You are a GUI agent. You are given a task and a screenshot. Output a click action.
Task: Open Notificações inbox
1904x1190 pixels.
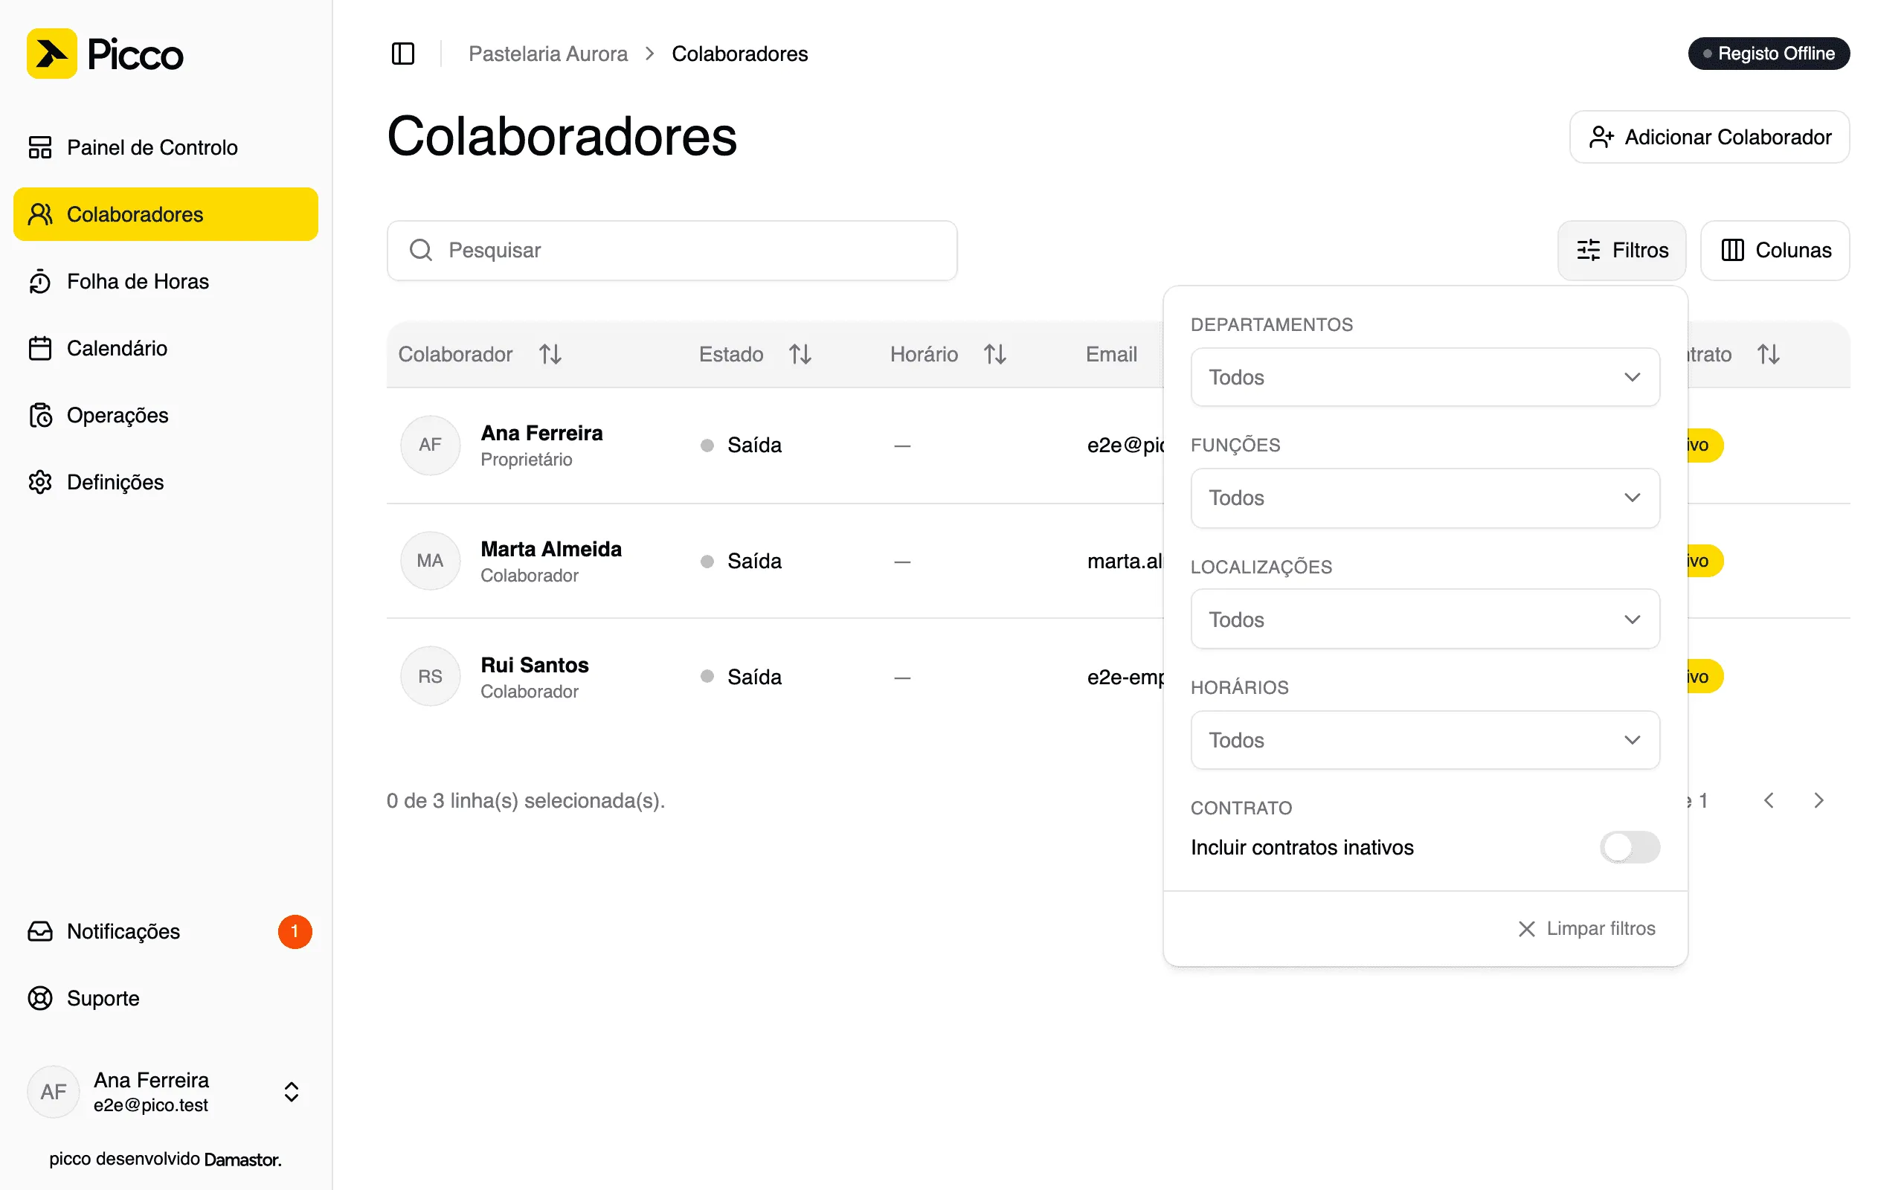tap(165, 931)
